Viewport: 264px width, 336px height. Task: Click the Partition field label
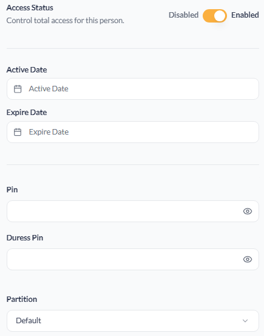pyautogui.click(x=22, y=299)
